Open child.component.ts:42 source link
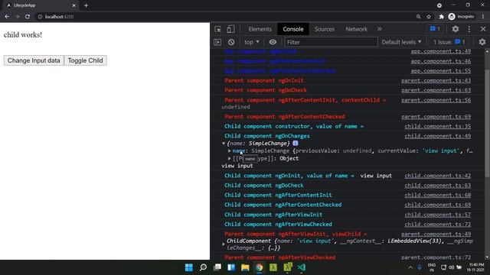Screen dimensions: 490x275 (437, 176)
